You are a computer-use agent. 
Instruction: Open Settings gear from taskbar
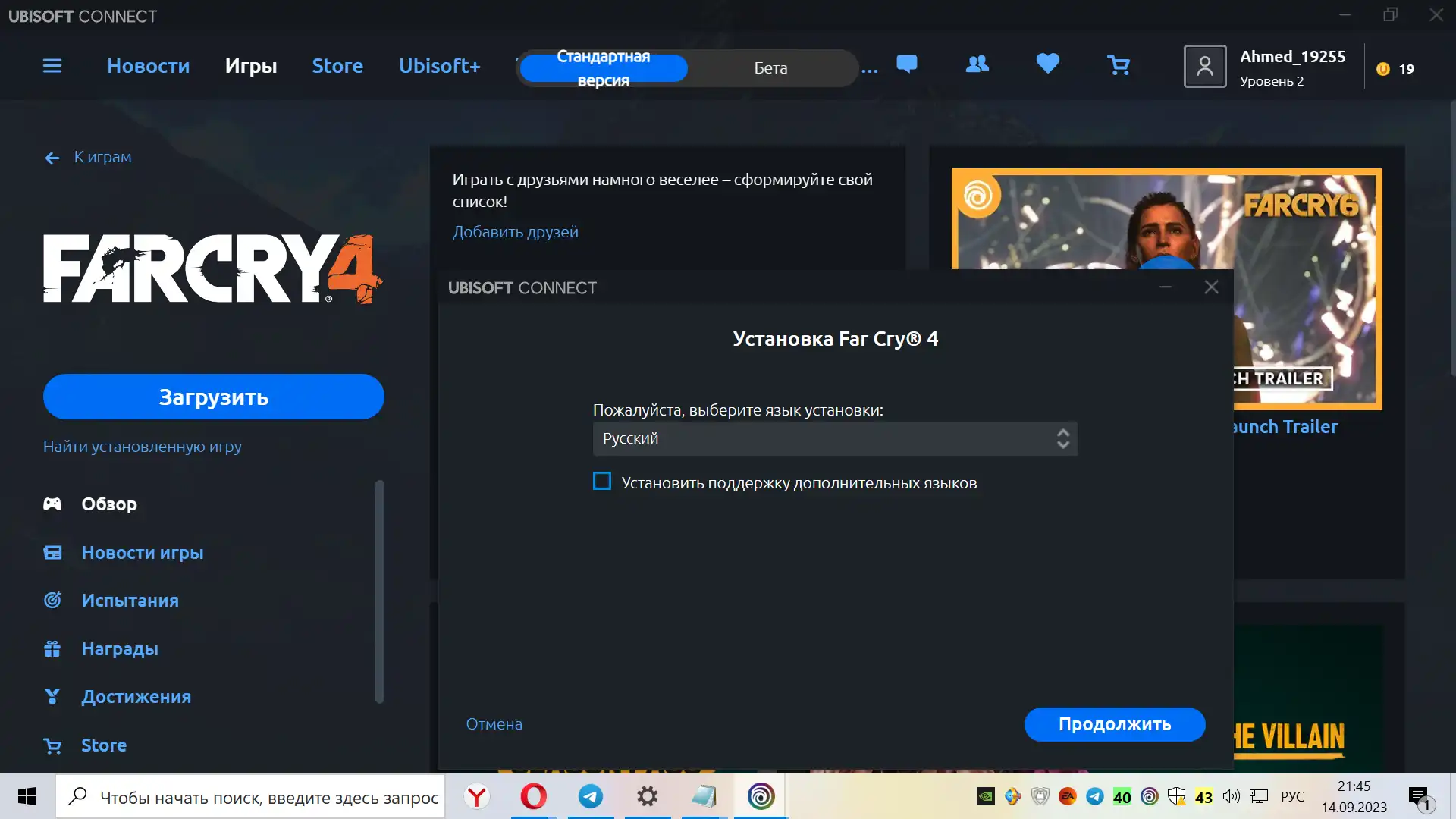648,796
